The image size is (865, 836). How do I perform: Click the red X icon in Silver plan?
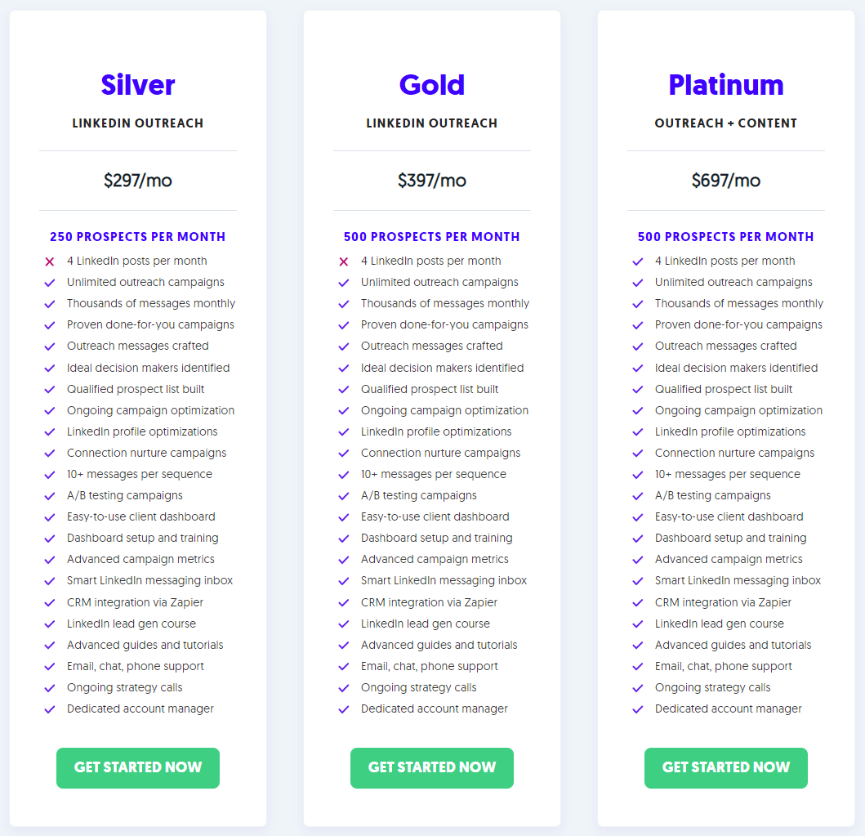(x=50, y=262)
